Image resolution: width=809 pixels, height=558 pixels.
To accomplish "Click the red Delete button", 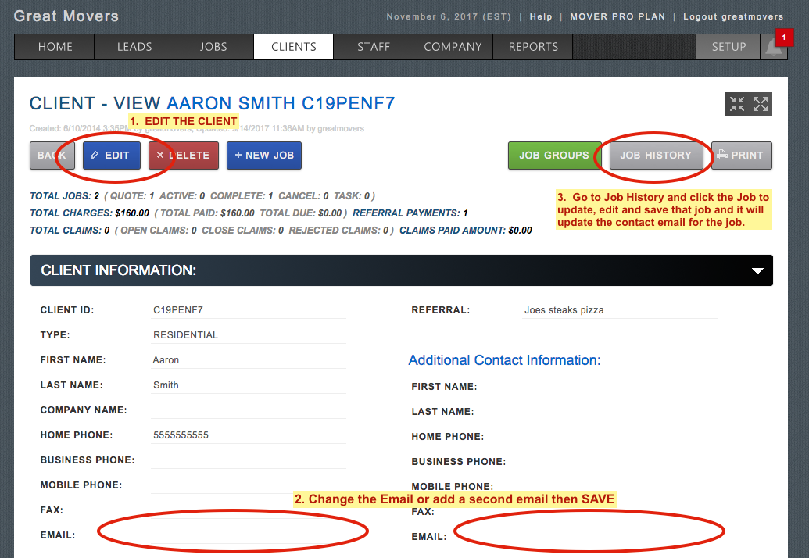I will click(184, 156).
